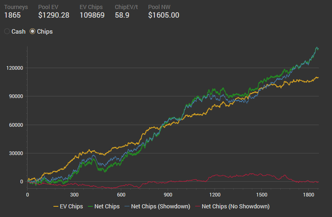Click the 120000 label on the vertical axis
Viewport: 332px width, 217px height.
pos(13,68)
